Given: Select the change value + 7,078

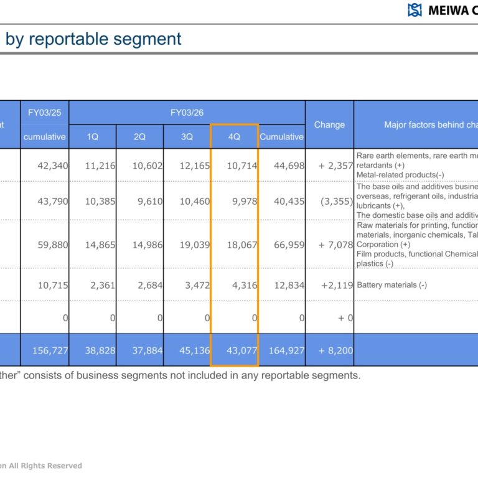Looking at the screenshot, I should 335,245.
